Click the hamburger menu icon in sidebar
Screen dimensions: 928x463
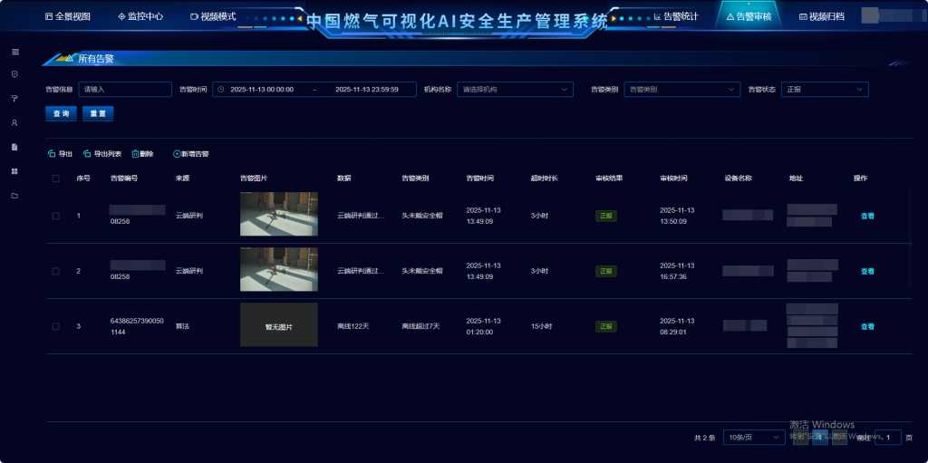click(x=14, y=52)
